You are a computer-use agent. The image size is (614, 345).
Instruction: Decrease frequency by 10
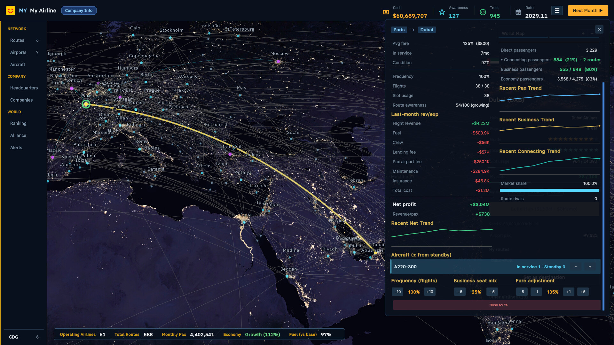[398, 292]
